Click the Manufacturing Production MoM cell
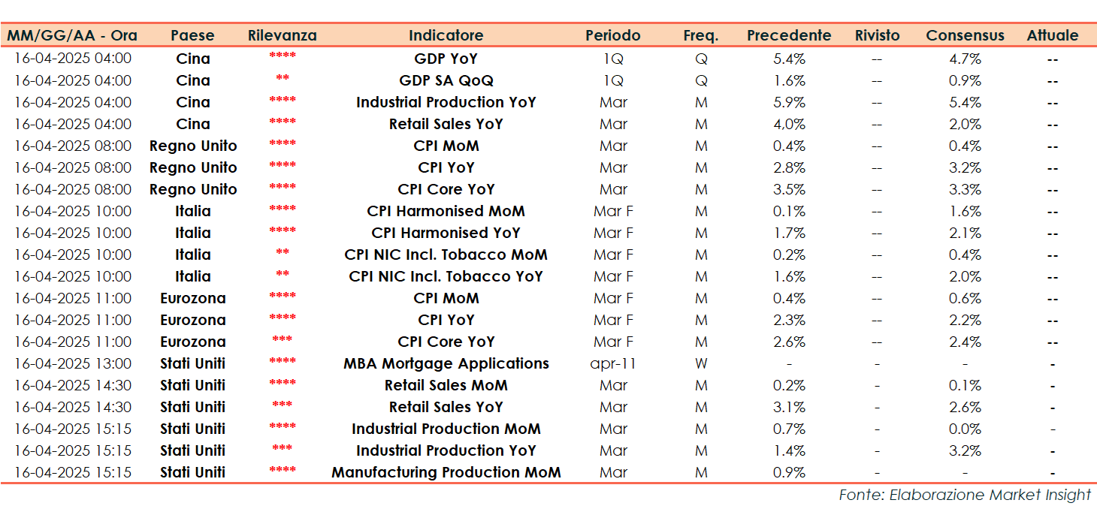The width and height of the screenshot is (1097, 506). click(446, 472)
